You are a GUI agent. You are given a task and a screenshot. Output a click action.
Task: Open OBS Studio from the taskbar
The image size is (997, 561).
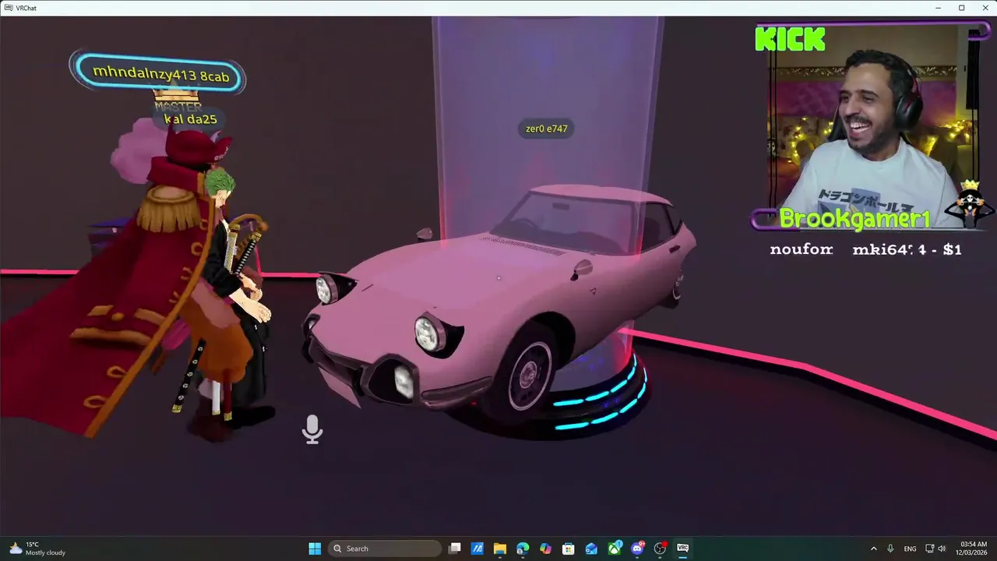click(x=661, y=549)
